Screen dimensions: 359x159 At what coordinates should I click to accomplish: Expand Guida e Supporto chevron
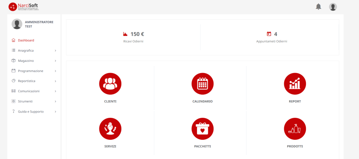[55, 112]
